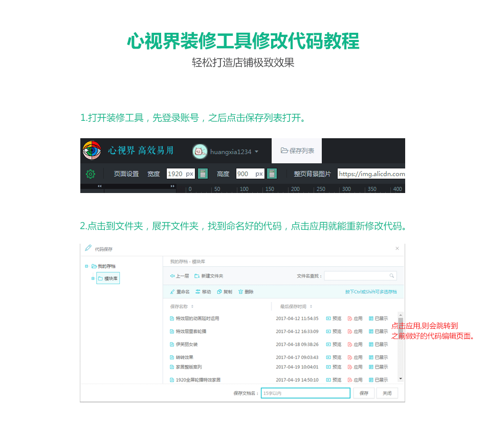This screenshot has width=486, height=428.
Task: Click the hint 按下Ctrl或Shift可多选存档
Action: tap(371, 292)
